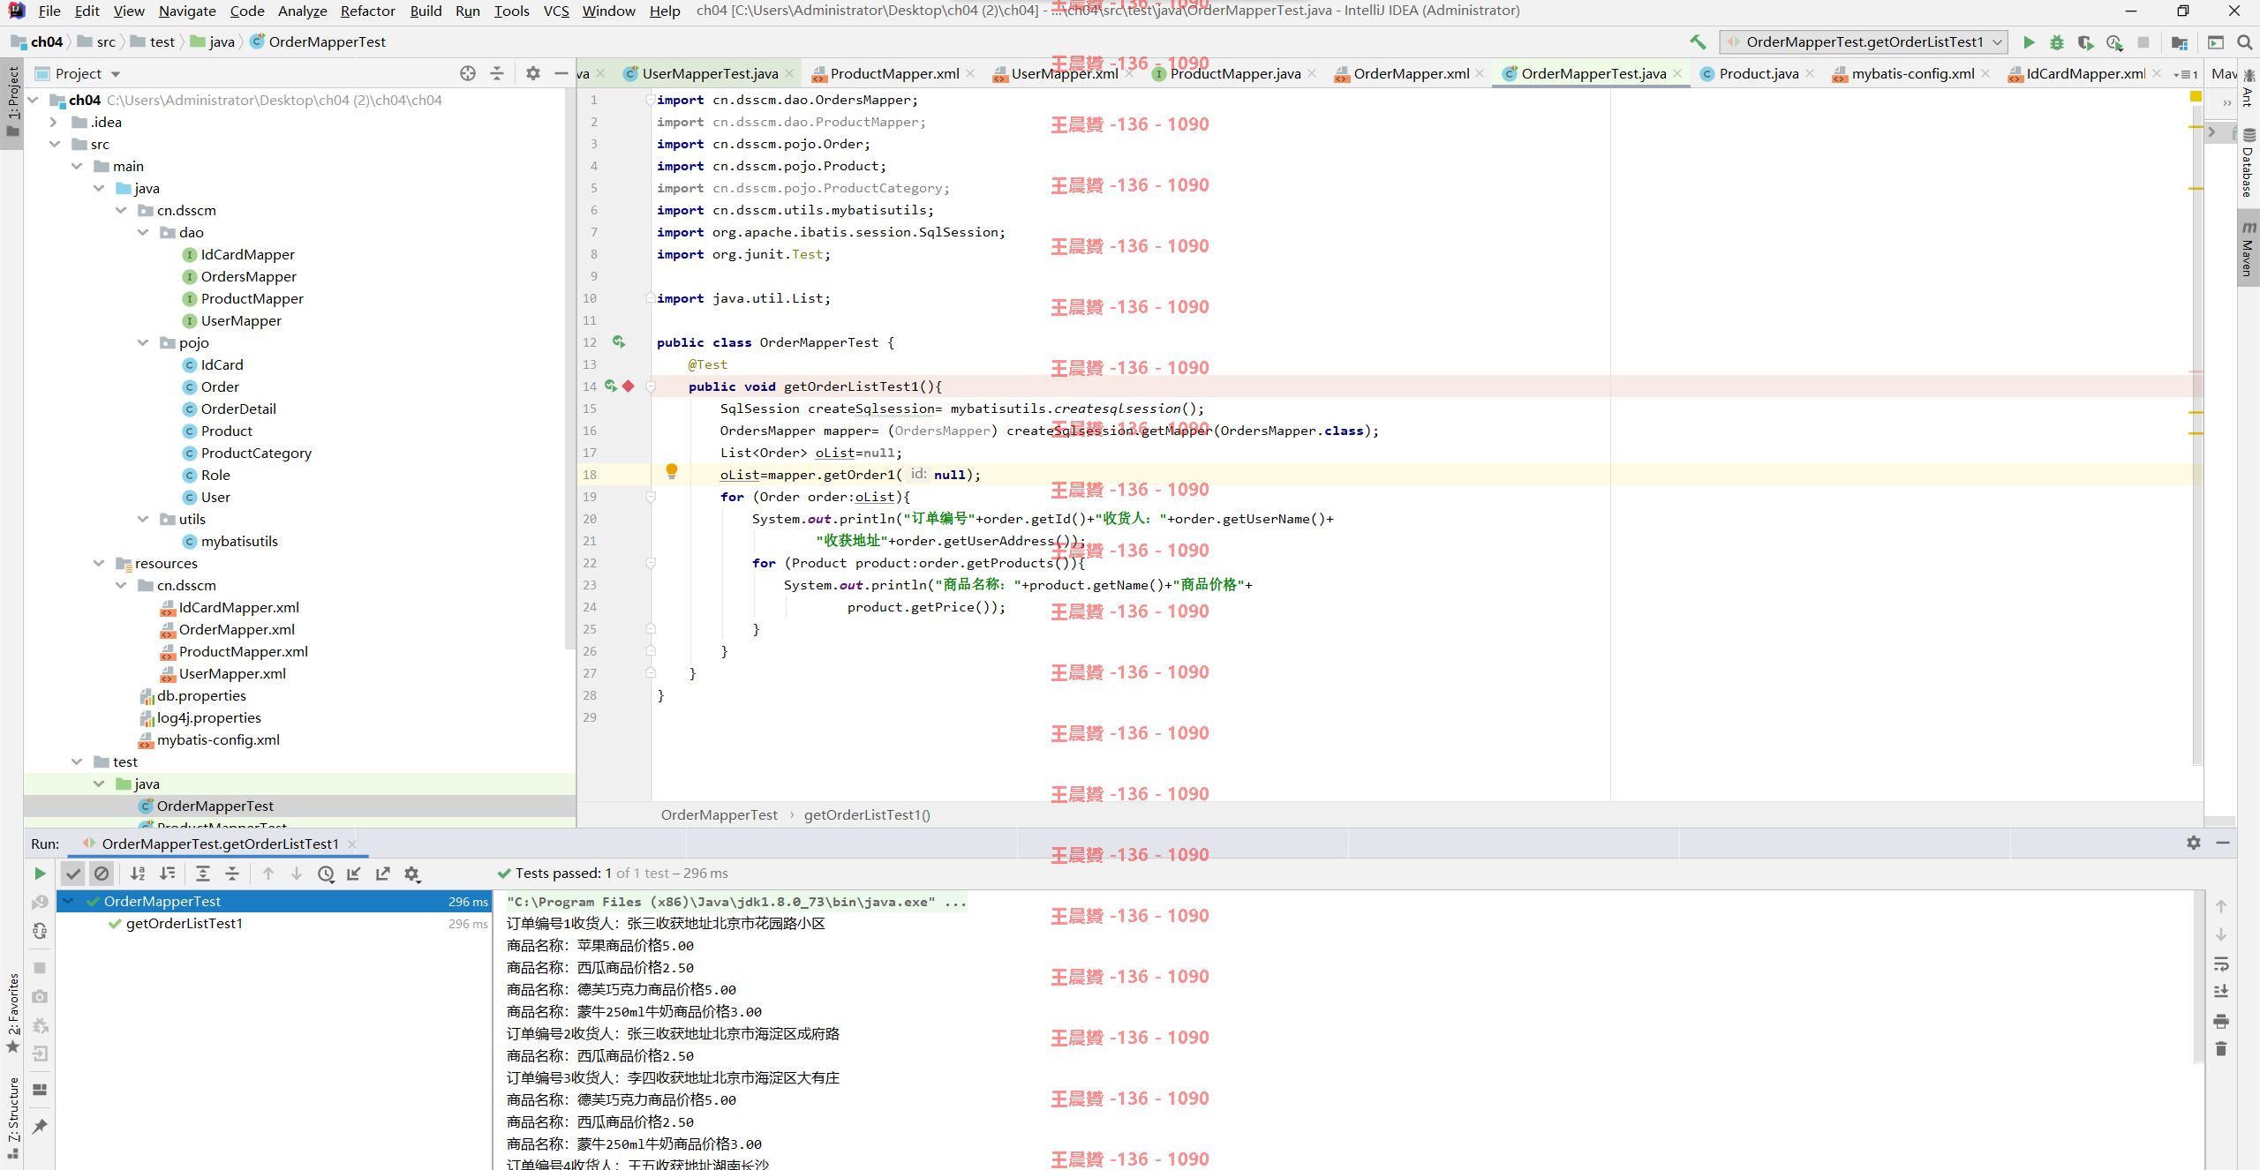This screenshot has width=2260, height=1170.
Task: Collapse the pojo package
Action: tap(143, 343)
